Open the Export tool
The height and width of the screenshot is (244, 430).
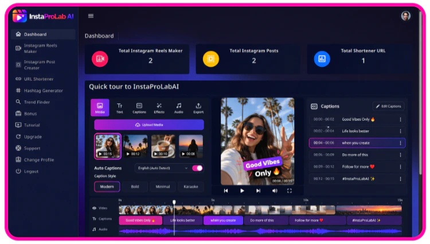tap(198, 108)
